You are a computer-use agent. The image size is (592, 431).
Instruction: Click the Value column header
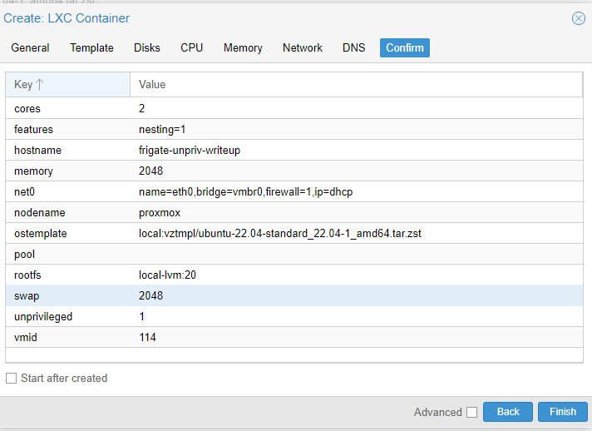click(x=356, y=84)
